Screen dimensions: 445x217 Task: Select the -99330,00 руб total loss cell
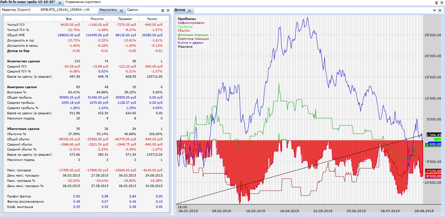70,139
